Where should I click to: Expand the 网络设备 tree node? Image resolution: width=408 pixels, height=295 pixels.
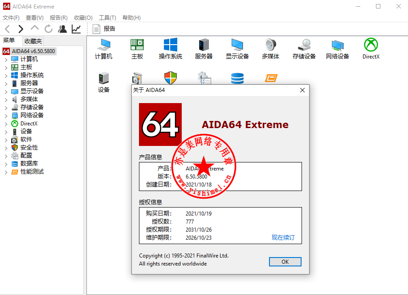[x=6, y=116]
